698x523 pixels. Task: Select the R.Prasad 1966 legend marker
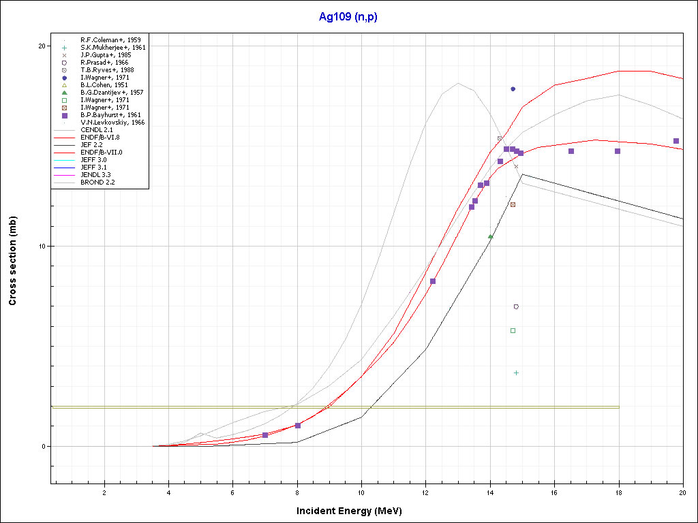pos(64,63)
